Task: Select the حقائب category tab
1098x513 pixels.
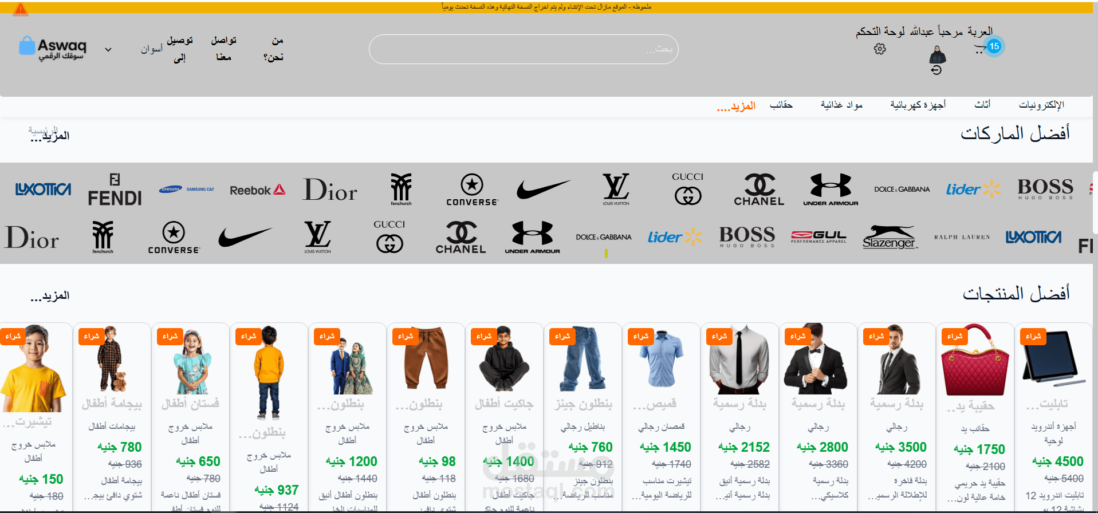Action: [781, 105]
